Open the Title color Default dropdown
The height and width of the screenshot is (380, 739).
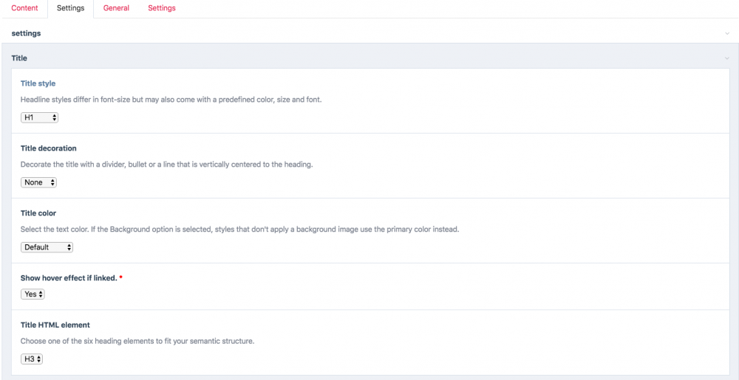point(47,247)
